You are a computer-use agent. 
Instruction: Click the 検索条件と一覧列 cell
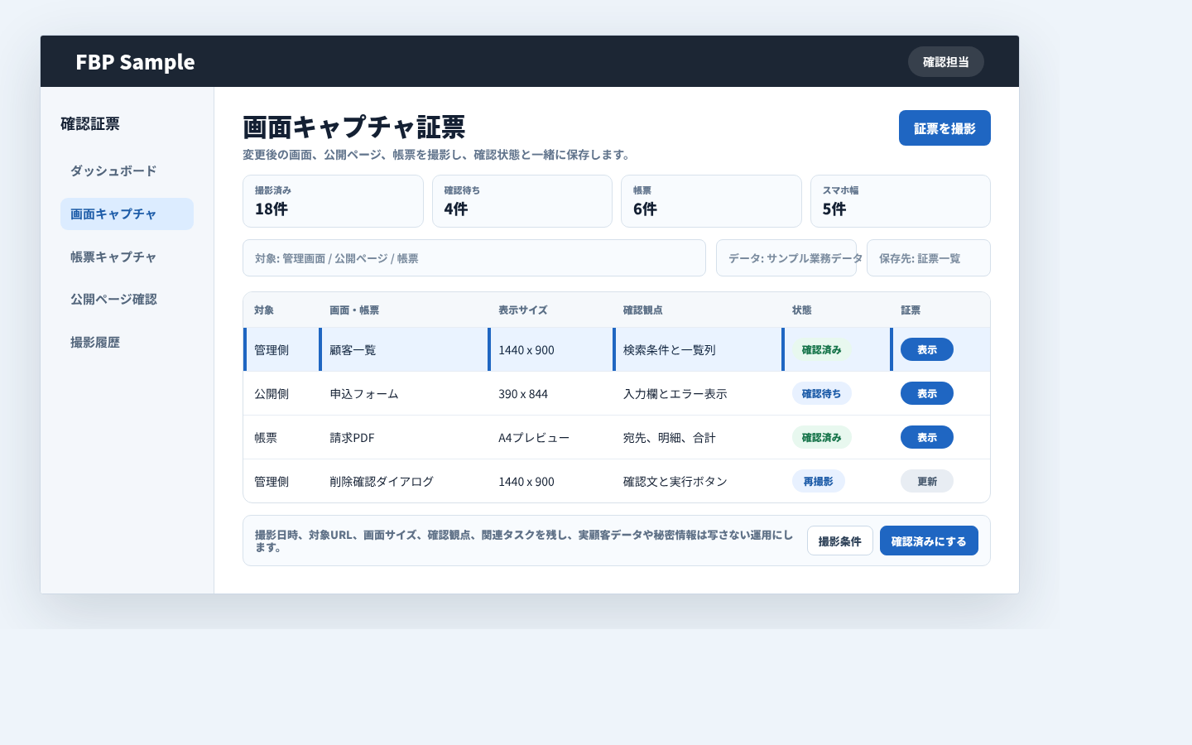click(x=698, y=350)
